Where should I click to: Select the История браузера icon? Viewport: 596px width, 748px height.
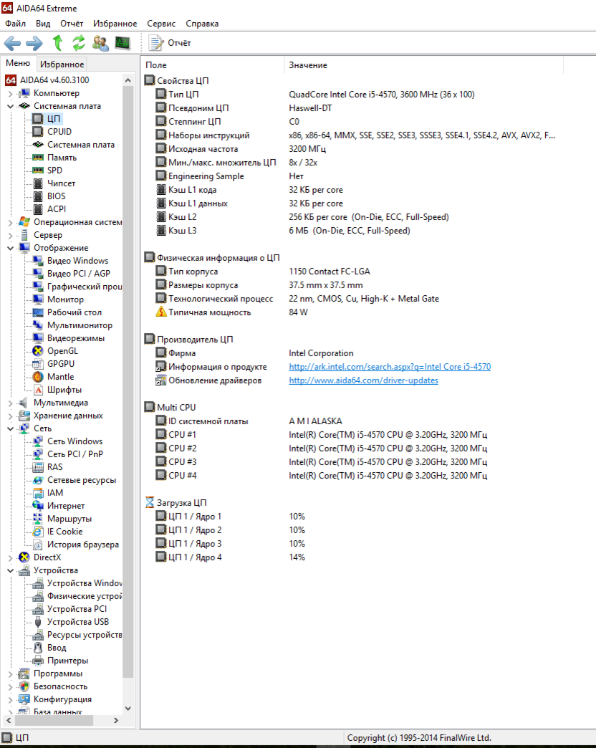click(x=38, y=545)
